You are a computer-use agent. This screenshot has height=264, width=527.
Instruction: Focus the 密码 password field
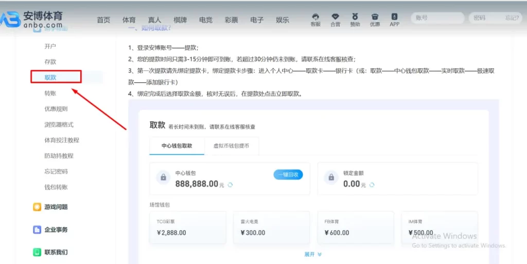(x=486, y=18)
